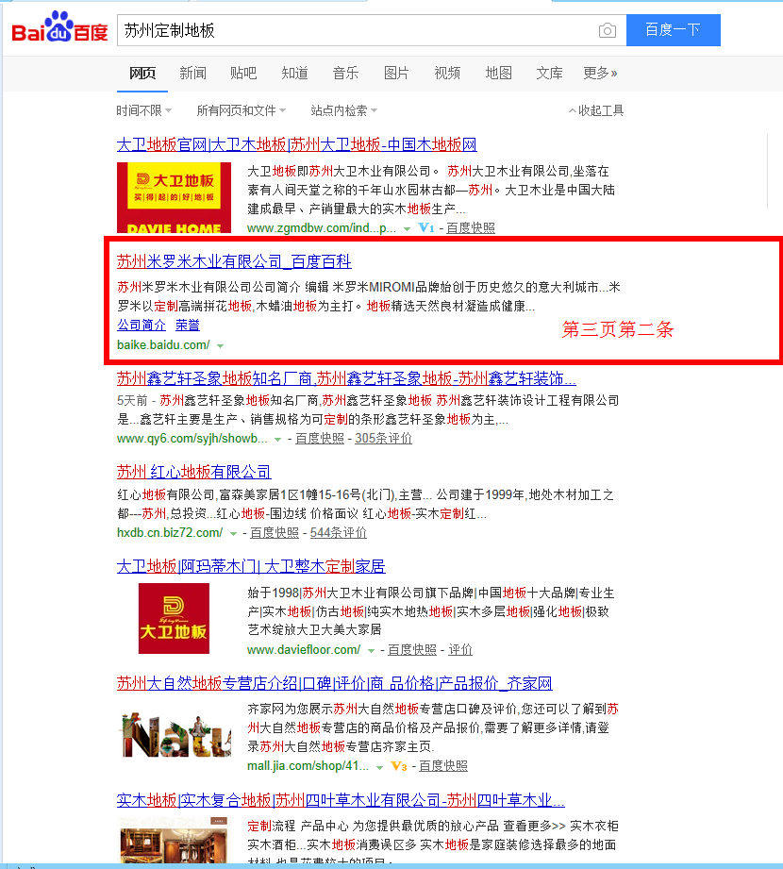The width and height of the screenshot is (783, 869).
Task: Expand arrow next to www.qy6.com URL
Action: pyautogui.click(x=277, y=440)
